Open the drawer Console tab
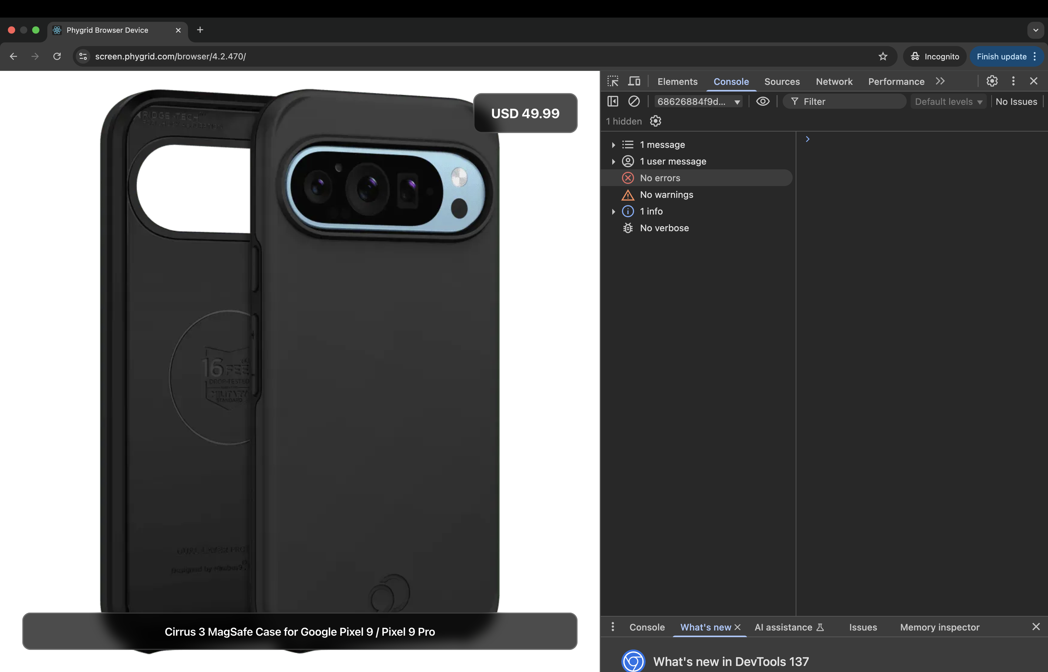 pyautogui.click(x=647, y=627)
